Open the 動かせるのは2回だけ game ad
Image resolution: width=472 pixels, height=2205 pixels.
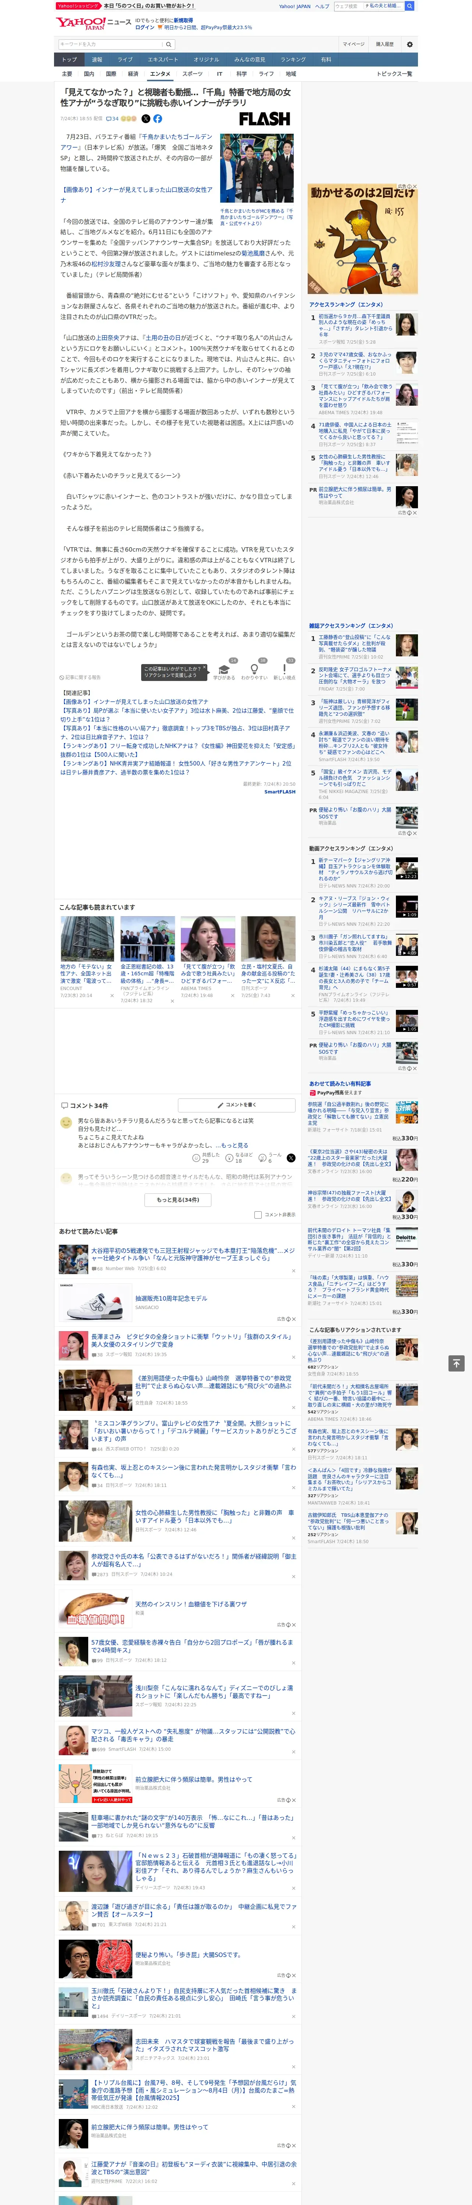pyautogui.click(x=362, y=240)
